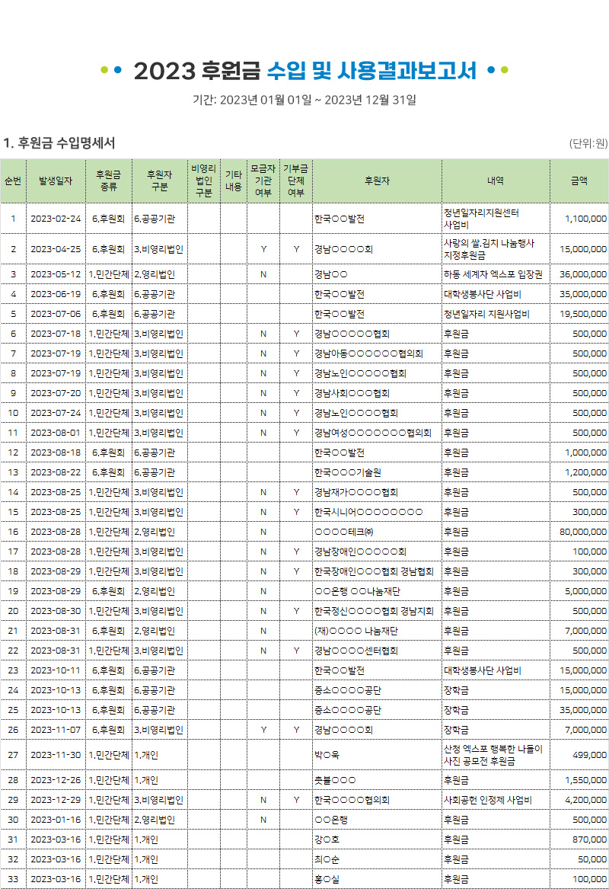Click the amount '36,000,000'
609x889 pixels.
(x=583, y=274)
